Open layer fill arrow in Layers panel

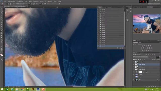pos(160,59)
